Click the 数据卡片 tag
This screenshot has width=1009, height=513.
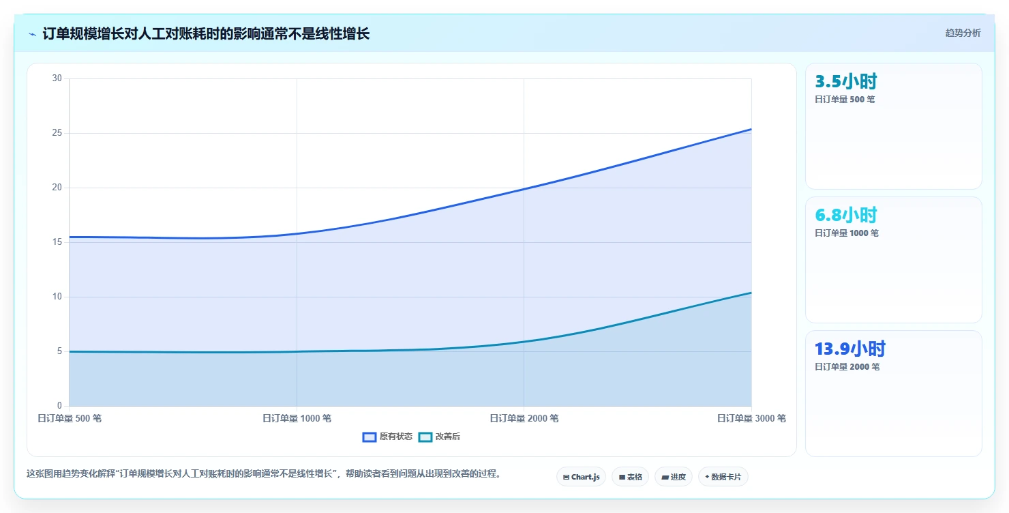pyautogui.click(x=723, y=477)
